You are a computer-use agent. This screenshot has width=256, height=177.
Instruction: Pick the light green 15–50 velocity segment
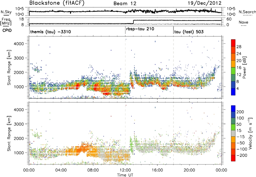(x=233, y=127)
